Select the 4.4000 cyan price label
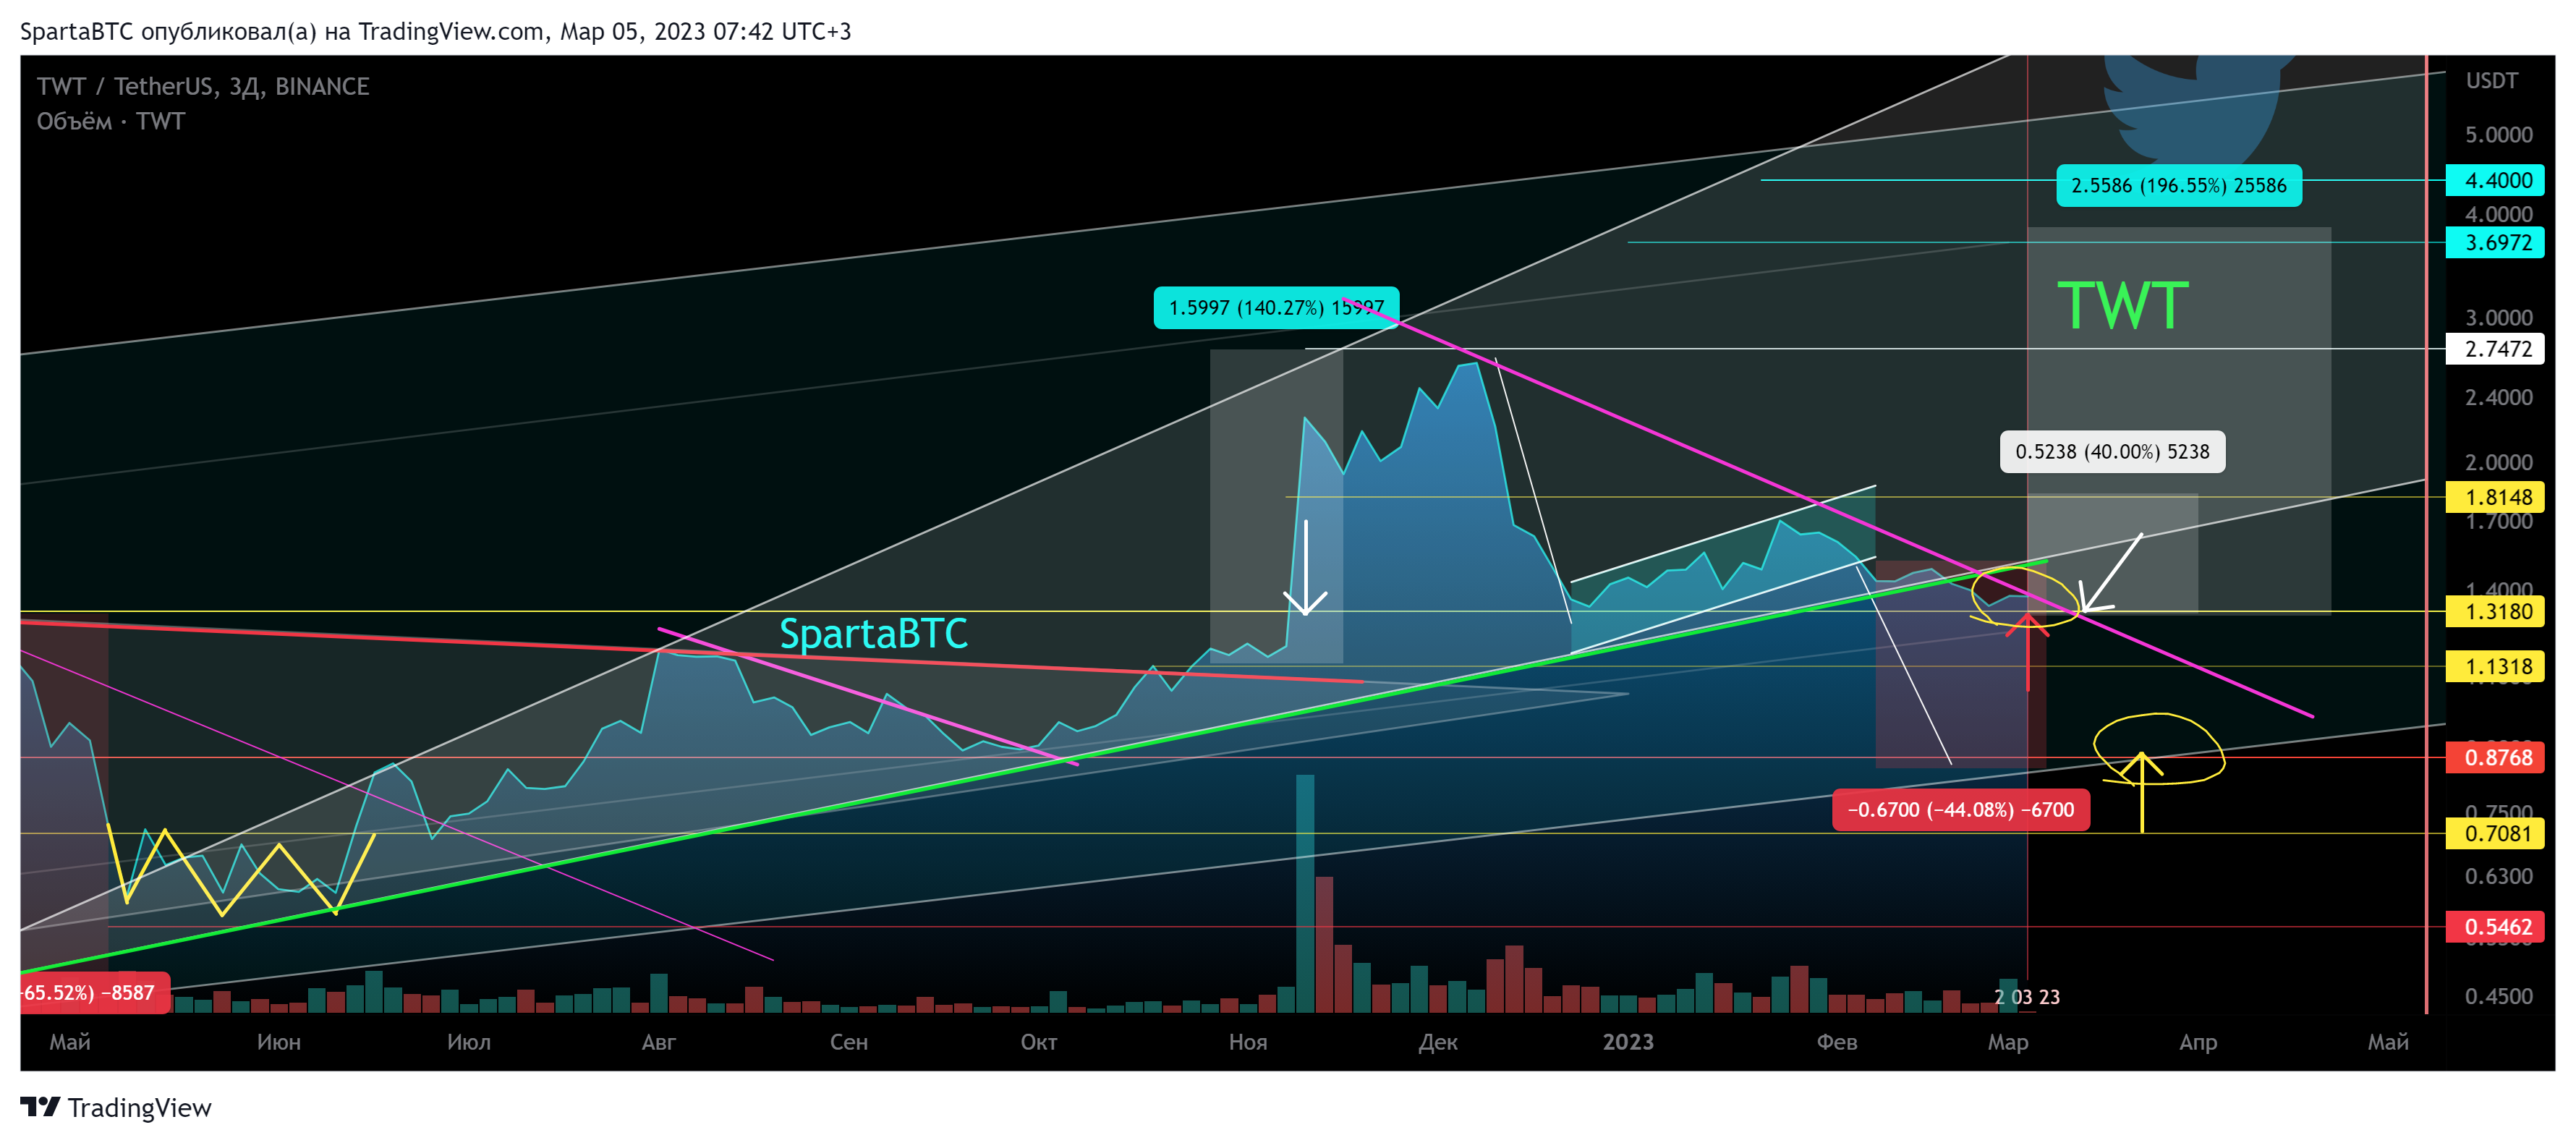This screenshot has width=2576, height=1143. [x=2495, y=180]
